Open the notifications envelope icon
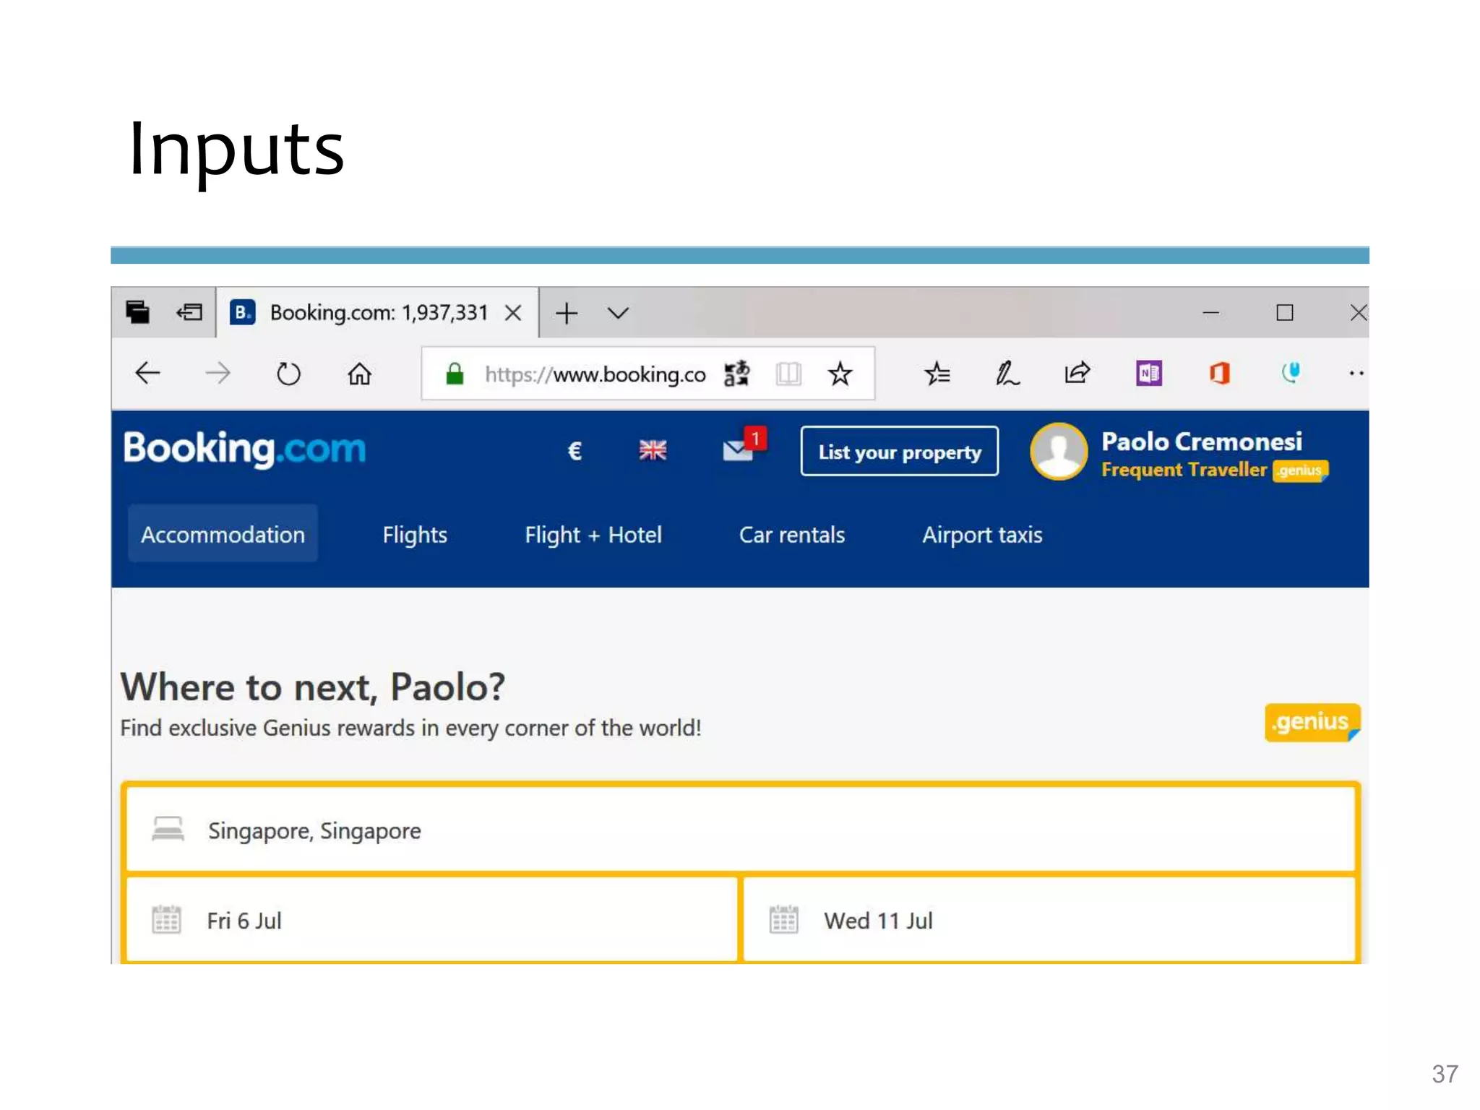The height and width of the screenshot is (1110, 1480). [x=739, y=450]
